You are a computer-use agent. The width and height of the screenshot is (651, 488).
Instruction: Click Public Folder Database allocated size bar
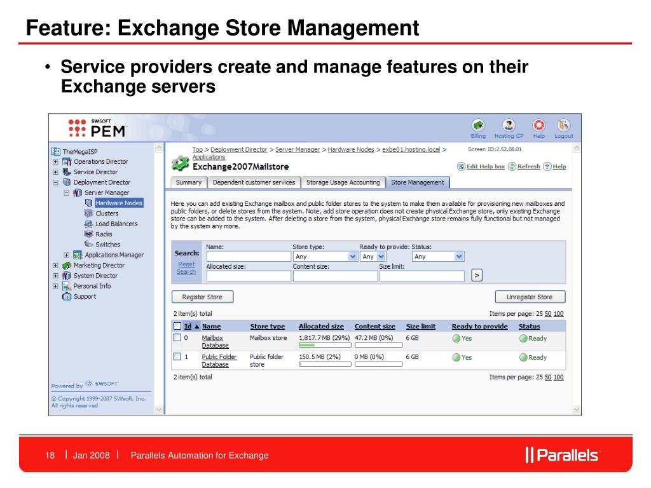click(325, 364)
